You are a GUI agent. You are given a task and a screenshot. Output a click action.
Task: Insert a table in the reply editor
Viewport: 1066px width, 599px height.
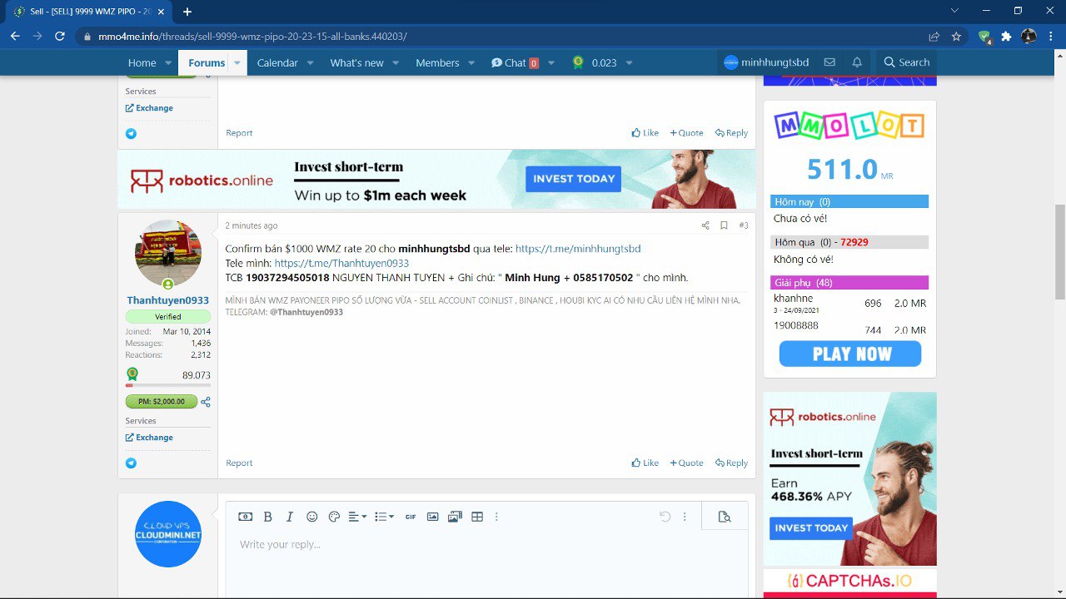click(477, 517)
